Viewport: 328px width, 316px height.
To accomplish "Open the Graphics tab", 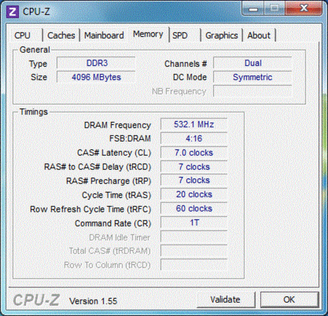I will (221, 35).
